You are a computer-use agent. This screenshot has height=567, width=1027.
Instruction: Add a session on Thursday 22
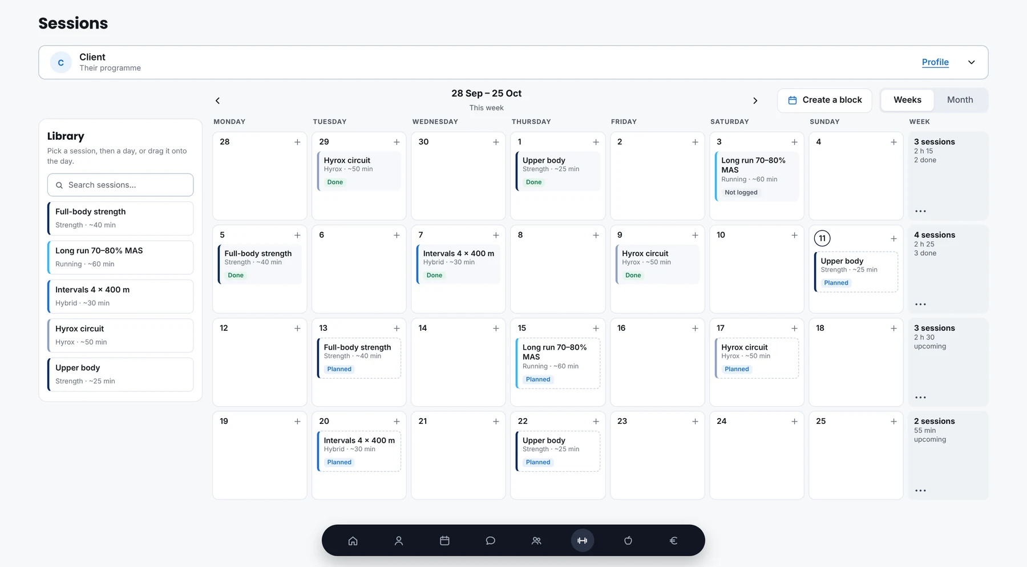pyautogui.click(x=596, y=422)
